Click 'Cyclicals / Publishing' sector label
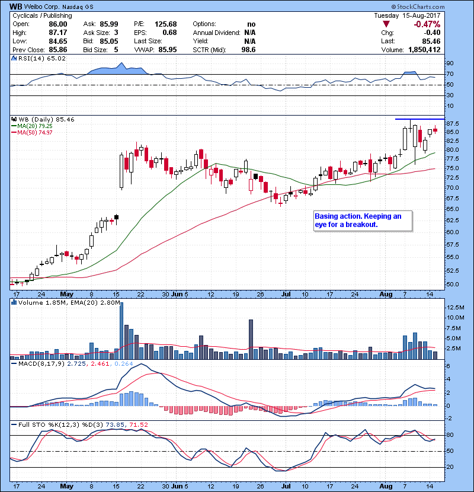 click(x=42, y=15)
